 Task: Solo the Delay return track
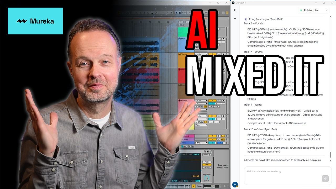point(219,139)
